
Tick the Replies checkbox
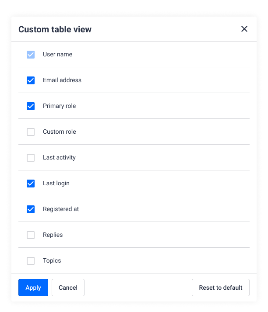coord(31,235)
